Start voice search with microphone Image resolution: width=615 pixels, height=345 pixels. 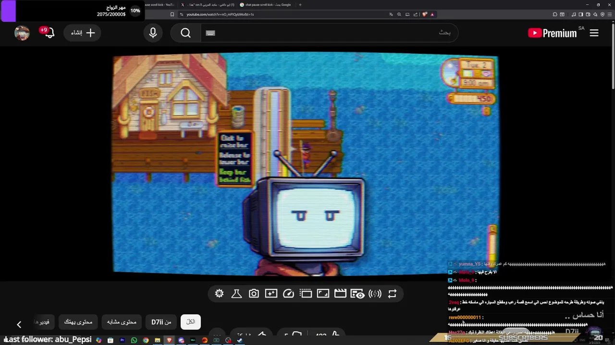(153, 33)
